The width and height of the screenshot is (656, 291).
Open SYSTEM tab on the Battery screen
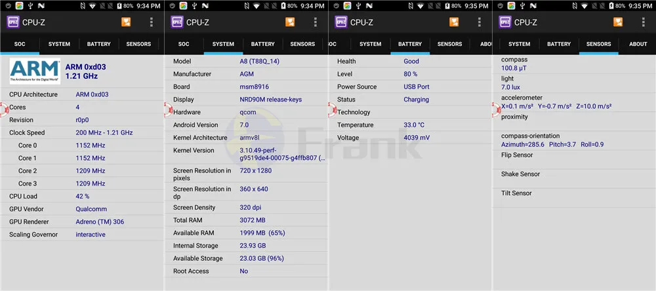pos(370,44)
